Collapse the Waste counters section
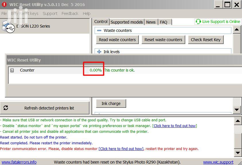Screen dimensions: 242x165 coord(99,30)
